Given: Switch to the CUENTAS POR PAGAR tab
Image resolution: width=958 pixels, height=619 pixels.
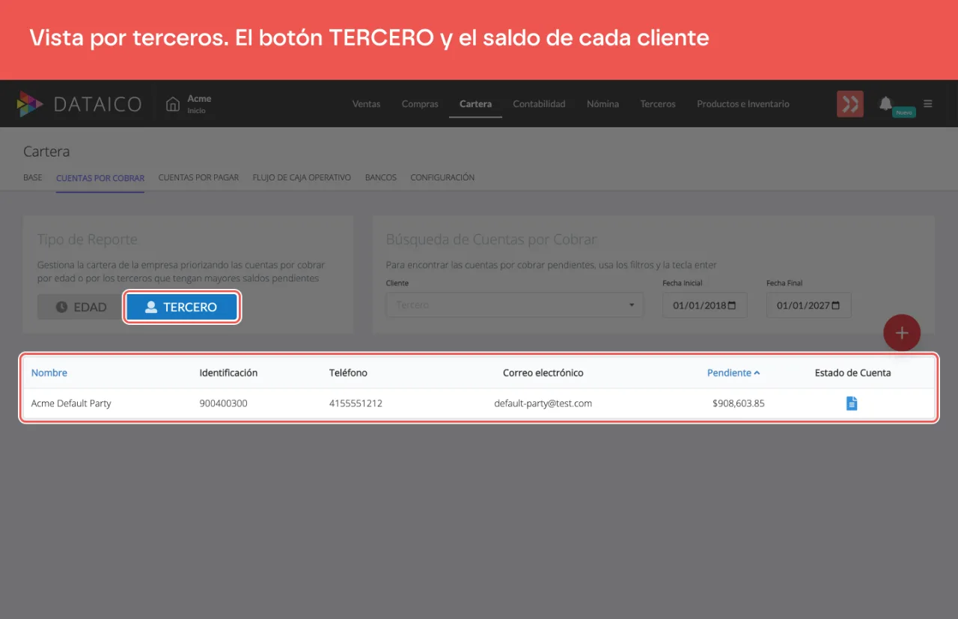Looking at the screenshot, I should [198, 177].
